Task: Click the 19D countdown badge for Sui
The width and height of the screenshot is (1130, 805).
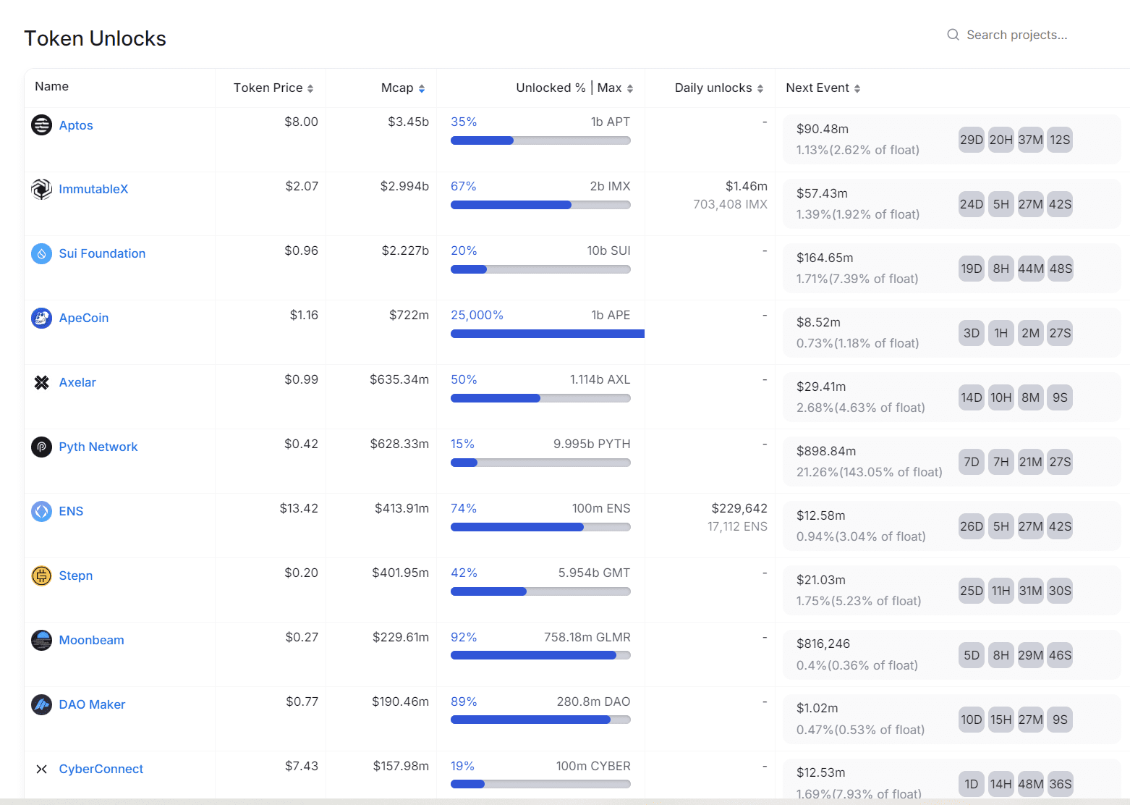Action: 972,269
